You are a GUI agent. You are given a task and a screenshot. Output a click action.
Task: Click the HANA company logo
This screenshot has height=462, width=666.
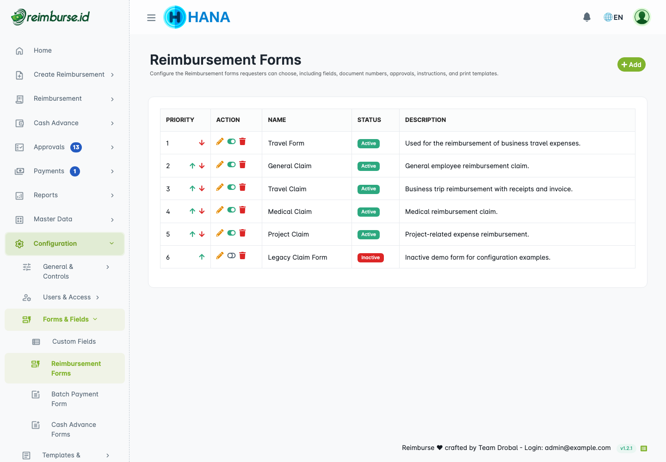197,17
